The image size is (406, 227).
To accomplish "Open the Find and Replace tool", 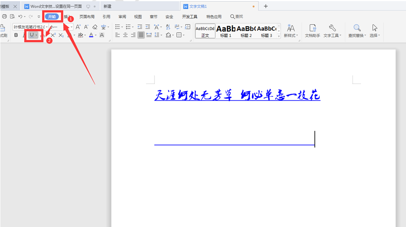I will tap(357, 31).
